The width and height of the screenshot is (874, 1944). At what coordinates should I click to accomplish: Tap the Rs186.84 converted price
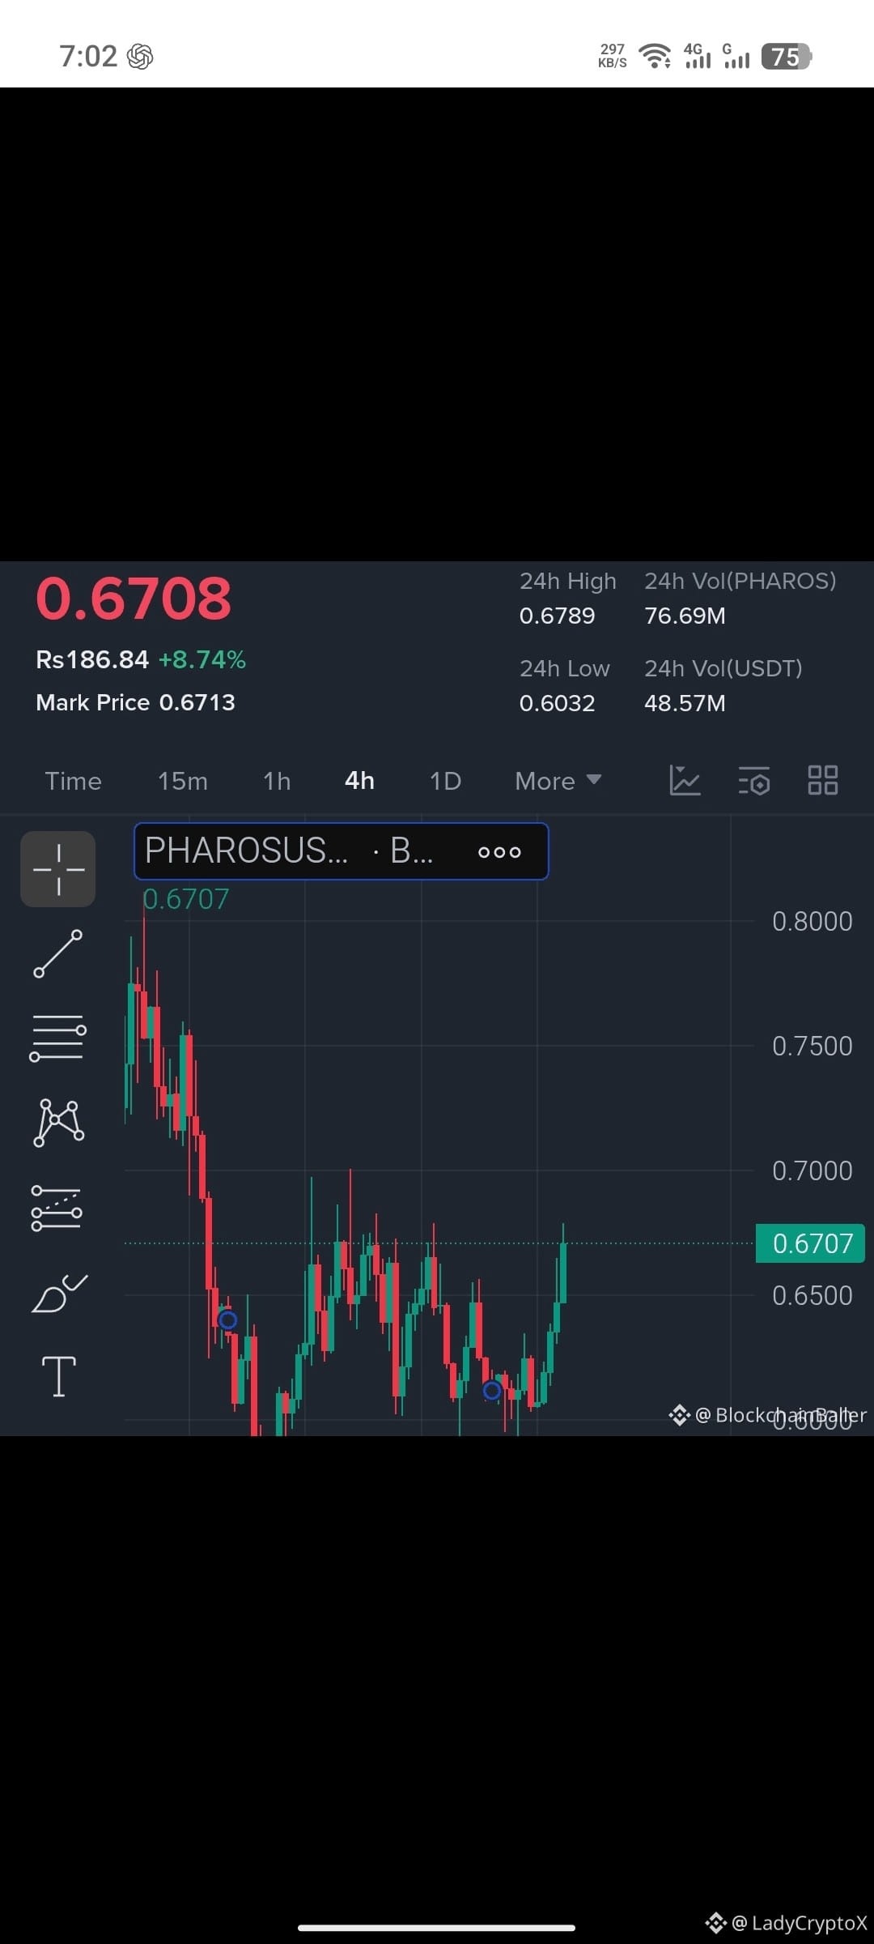point(92,659)
